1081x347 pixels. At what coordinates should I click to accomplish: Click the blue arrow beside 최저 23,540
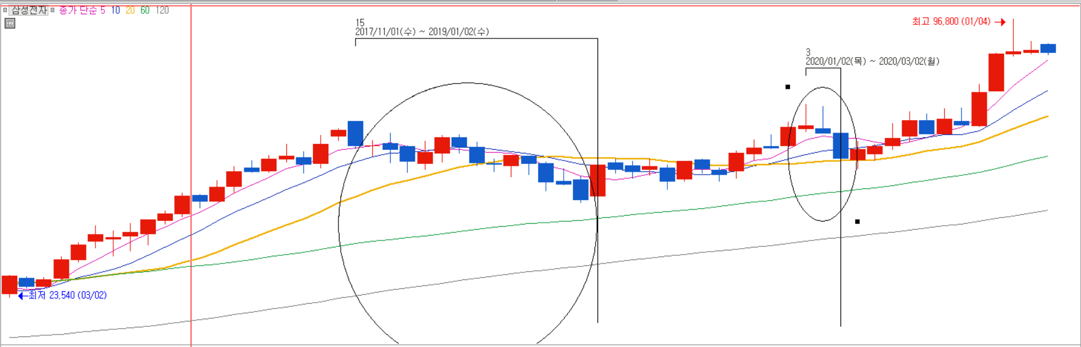coord(22,295)
